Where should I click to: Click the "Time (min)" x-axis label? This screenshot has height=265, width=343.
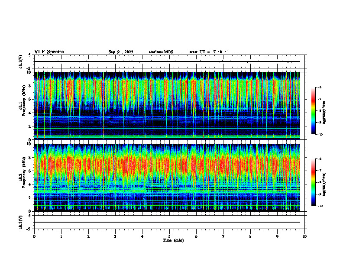tap(173, 240)
